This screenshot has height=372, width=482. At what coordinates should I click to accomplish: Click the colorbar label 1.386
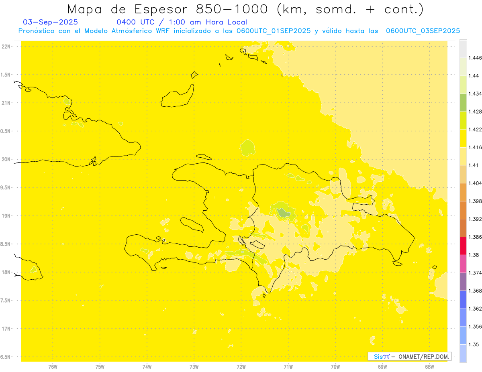pyautogui.click(x=475, y=237)
